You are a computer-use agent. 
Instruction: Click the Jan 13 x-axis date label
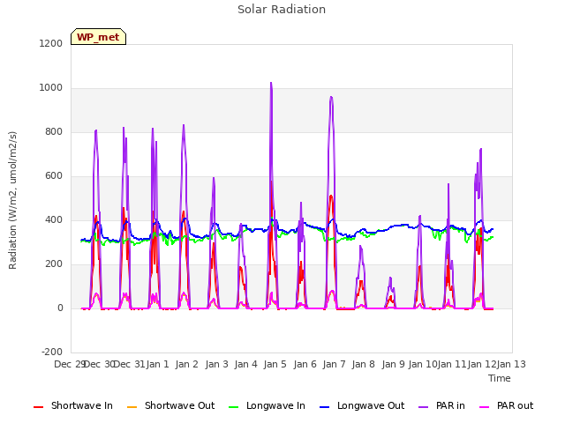[x=511, y=364]
